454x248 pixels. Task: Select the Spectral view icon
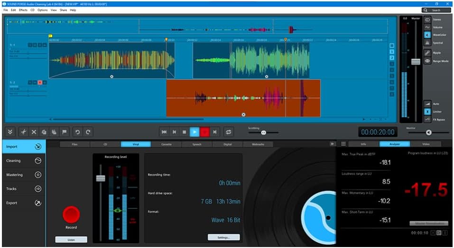pos(427,43)
